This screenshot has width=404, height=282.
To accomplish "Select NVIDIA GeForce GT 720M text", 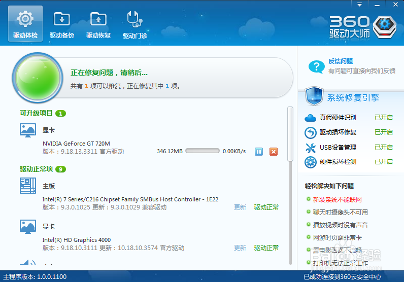I will coord(76,144).
